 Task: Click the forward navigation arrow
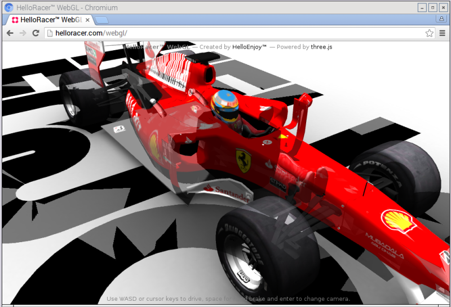point(23,33)
